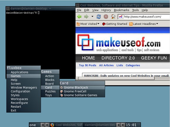The height and width of the screenshot is (127, 170).
Task: Open GEEKY FUN in the navigation bar
Action: [154, 58]
